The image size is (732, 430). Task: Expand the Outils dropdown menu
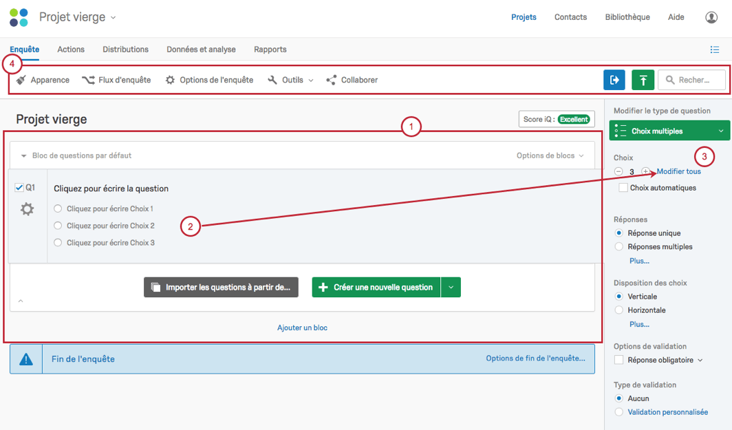click(x=310, y=80)
